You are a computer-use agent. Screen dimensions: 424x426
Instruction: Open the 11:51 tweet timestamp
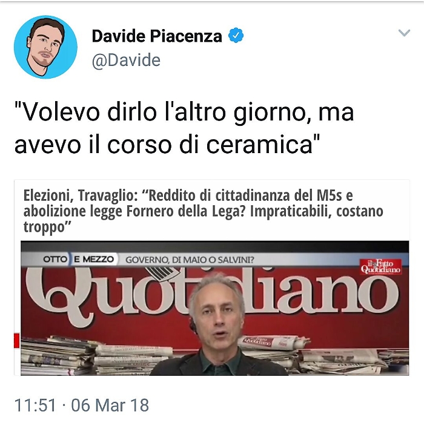click(x=35, y=405)
